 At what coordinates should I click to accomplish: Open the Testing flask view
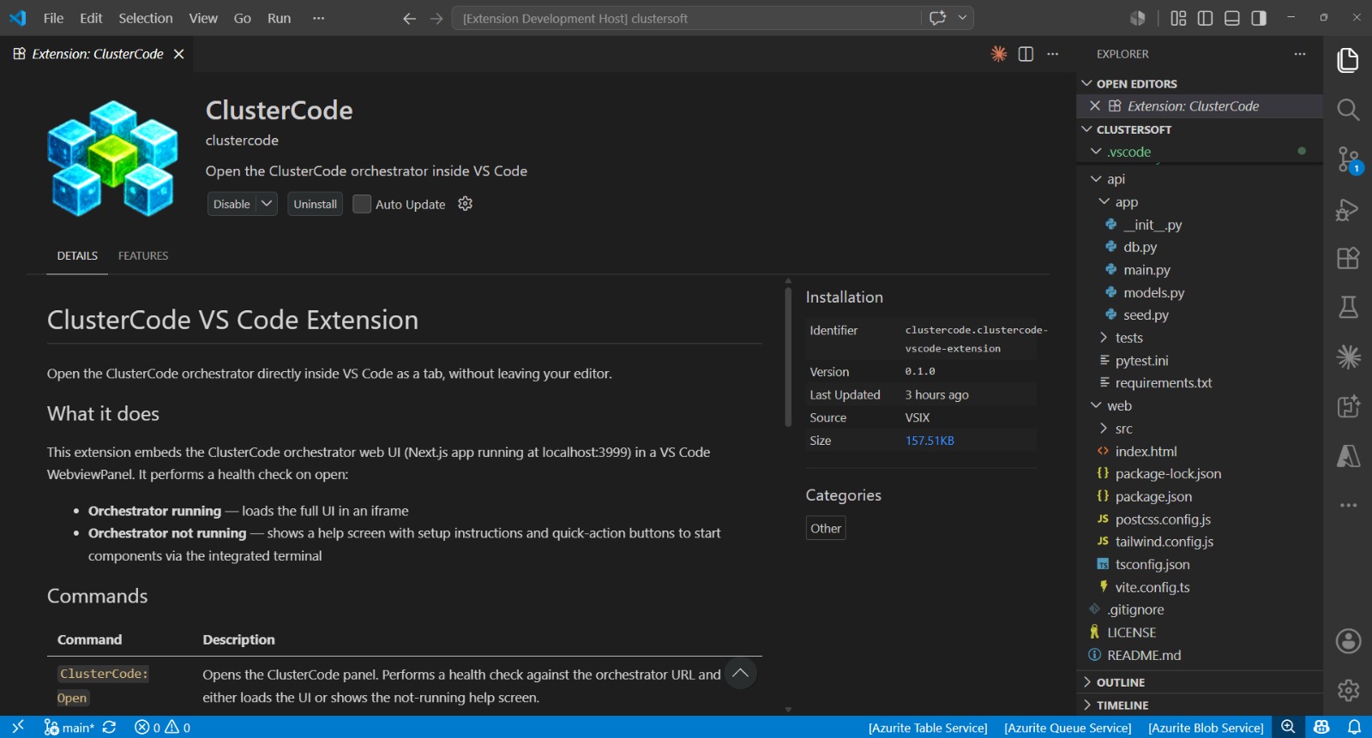pyautogui.click(x=1348, y=307)
